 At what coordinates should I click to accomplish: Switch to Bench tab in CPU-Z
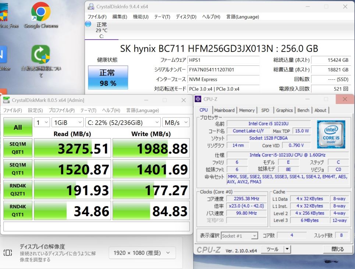(x=303, y=110)
